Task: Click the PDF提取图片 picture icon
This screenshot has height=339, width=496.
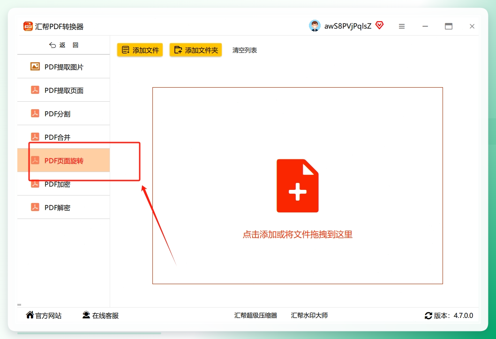Action: [x=35, y=67]
